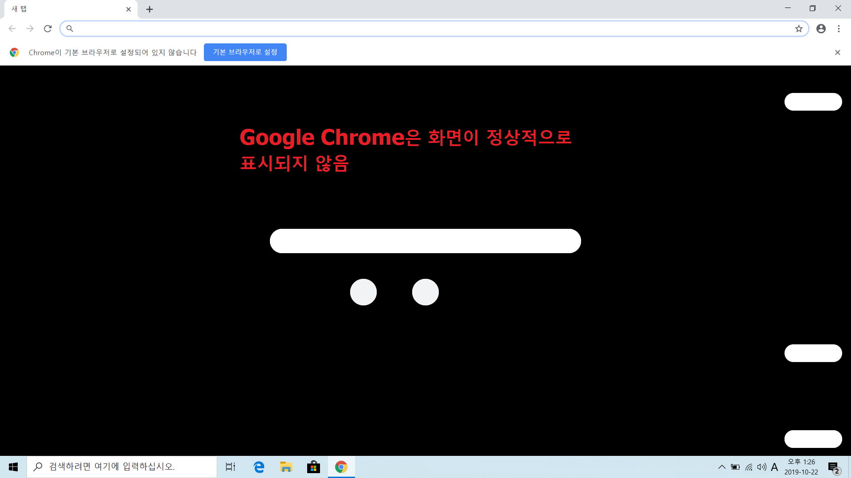Check the battery status icon

tap(735, 467)
